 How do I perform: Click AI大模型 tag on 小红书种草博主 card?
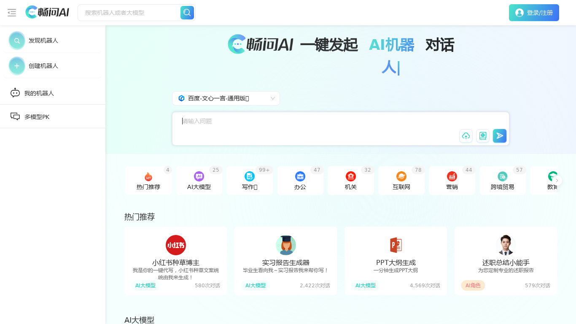pyautogui.click(x=145, y=286)
